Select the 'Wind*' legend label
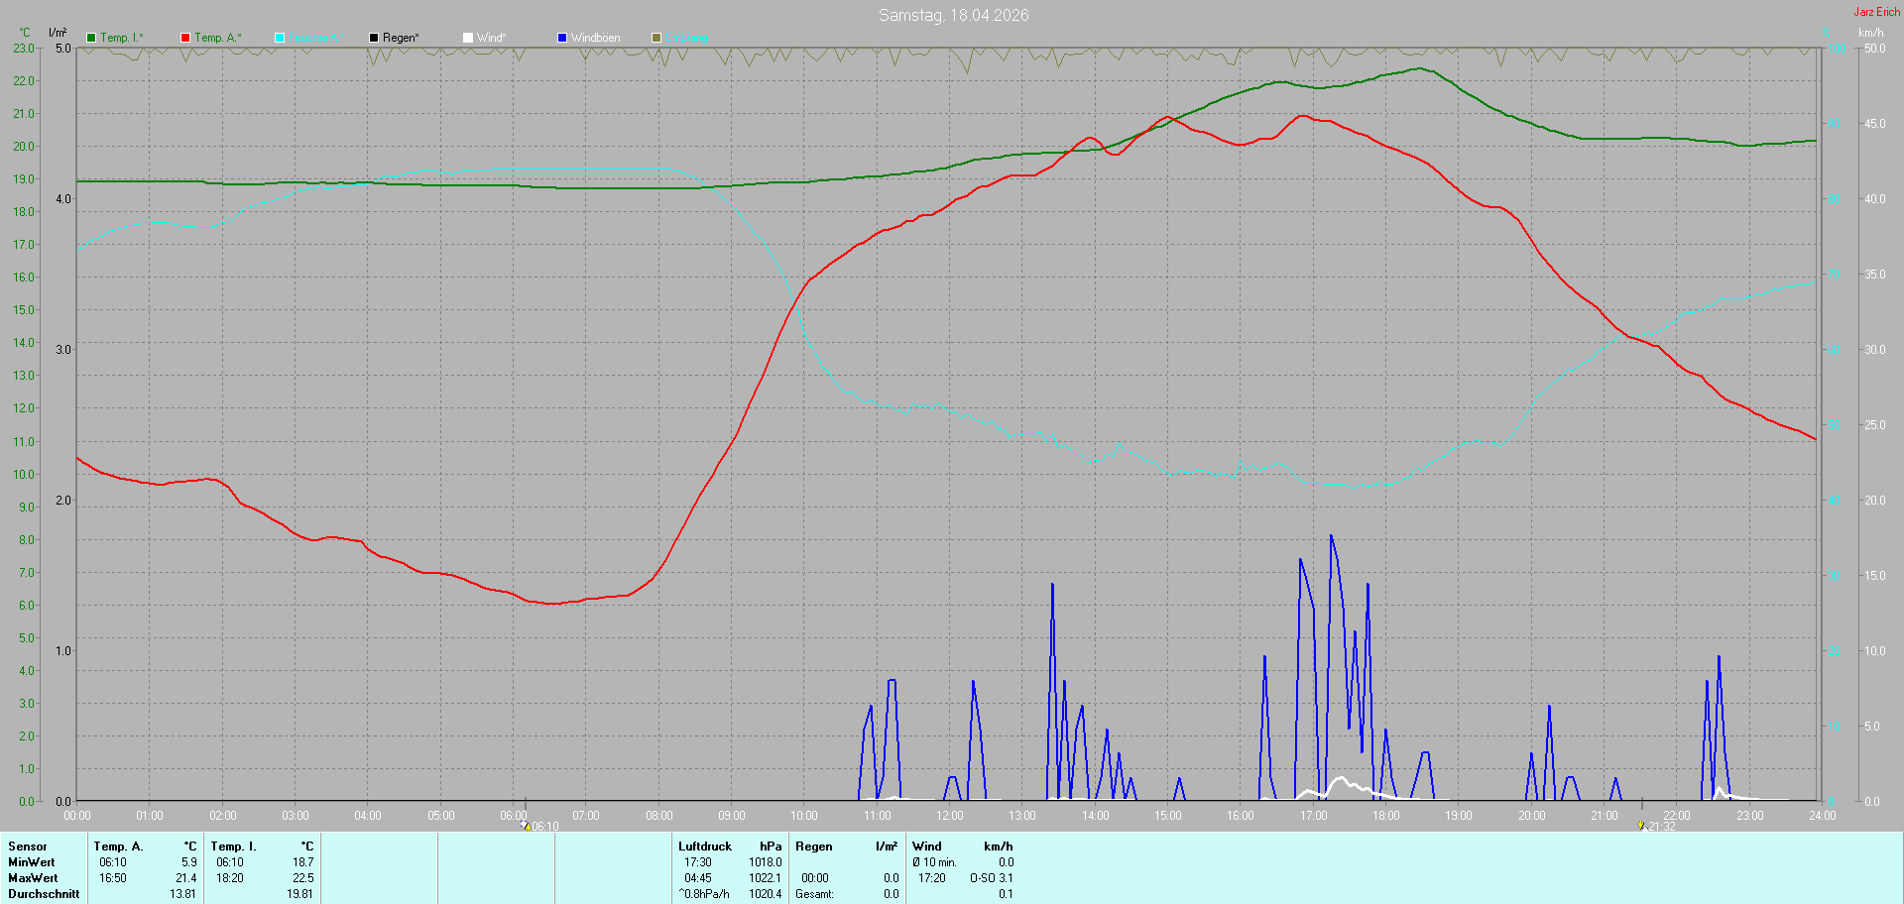1904x904 pixels. [491, 38]
